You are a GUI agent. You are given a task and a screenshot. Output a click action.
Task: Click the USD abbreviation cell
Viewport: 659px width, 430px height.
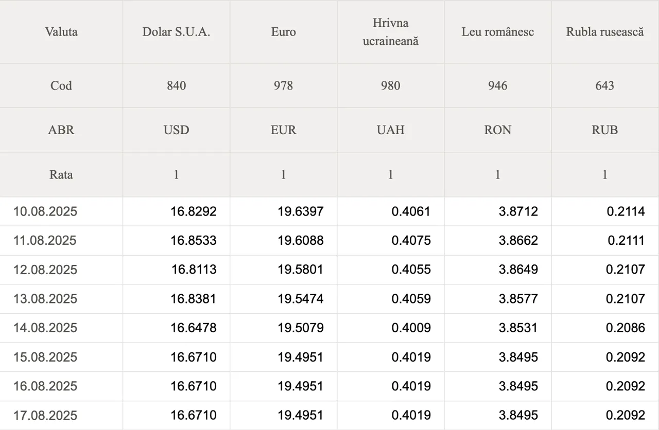(x=176, y=130)
